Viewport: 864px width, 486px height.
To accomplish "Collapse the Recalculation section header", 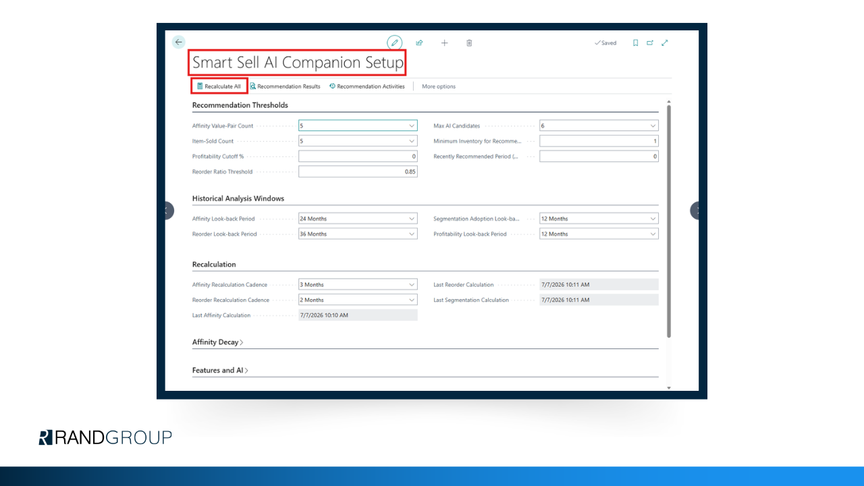I will (x=214, y=265).
